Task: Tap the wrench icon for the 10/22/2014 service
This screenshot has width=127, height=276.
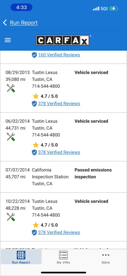Action: tap(11, 217)
